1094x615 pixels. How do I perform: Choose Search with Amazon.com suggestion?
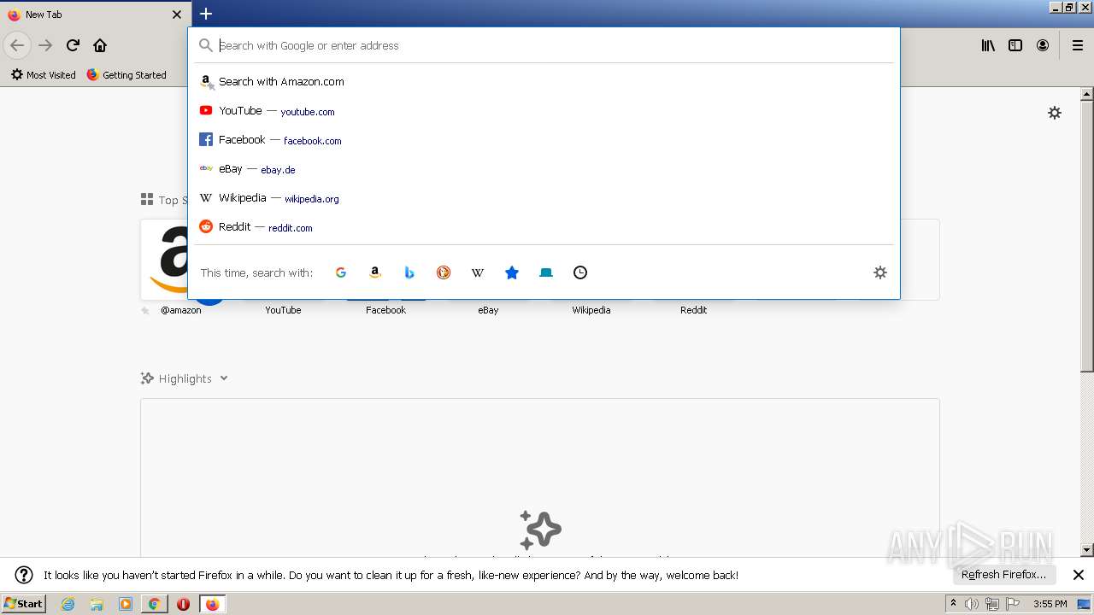tap(544, 82)
